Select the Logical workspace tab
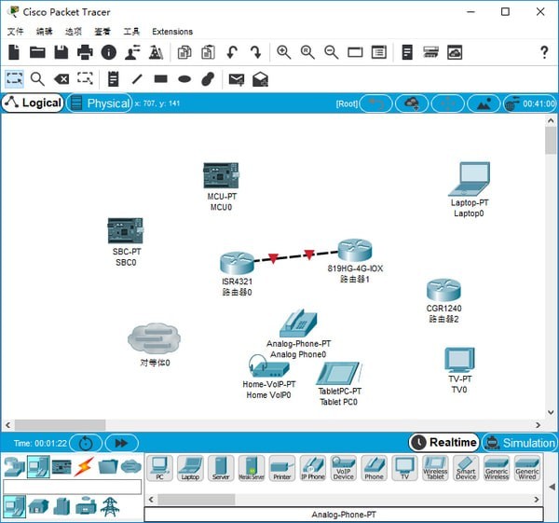Screen dimensions: 559x523 tap(33, 103)
